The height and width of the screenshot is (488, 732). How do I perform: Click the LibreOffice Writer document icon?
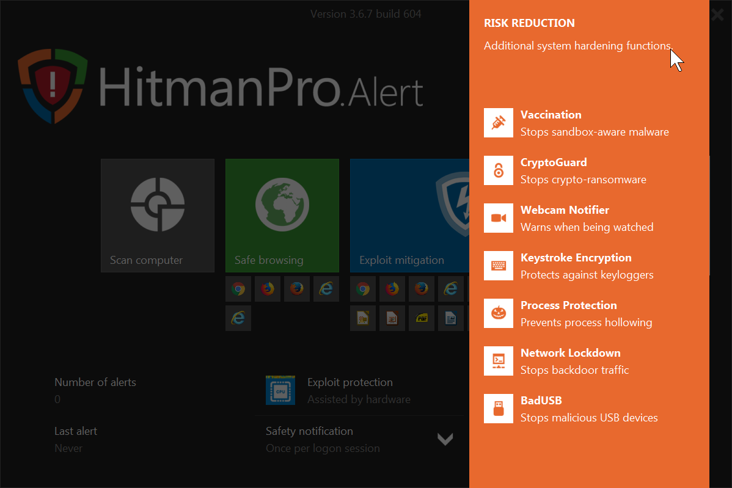pyautogui.click(x=450, y=318)
